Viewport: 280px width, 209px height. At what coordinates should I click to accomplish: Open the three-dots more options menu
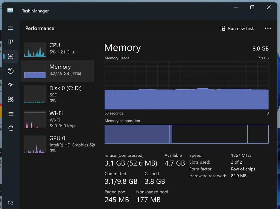(x=268, y=28)
